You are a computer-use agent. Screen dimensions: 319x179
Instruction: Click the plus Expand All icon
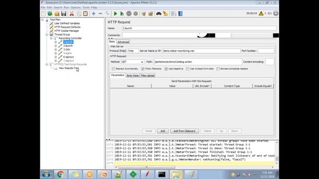(x=94, y=13)
